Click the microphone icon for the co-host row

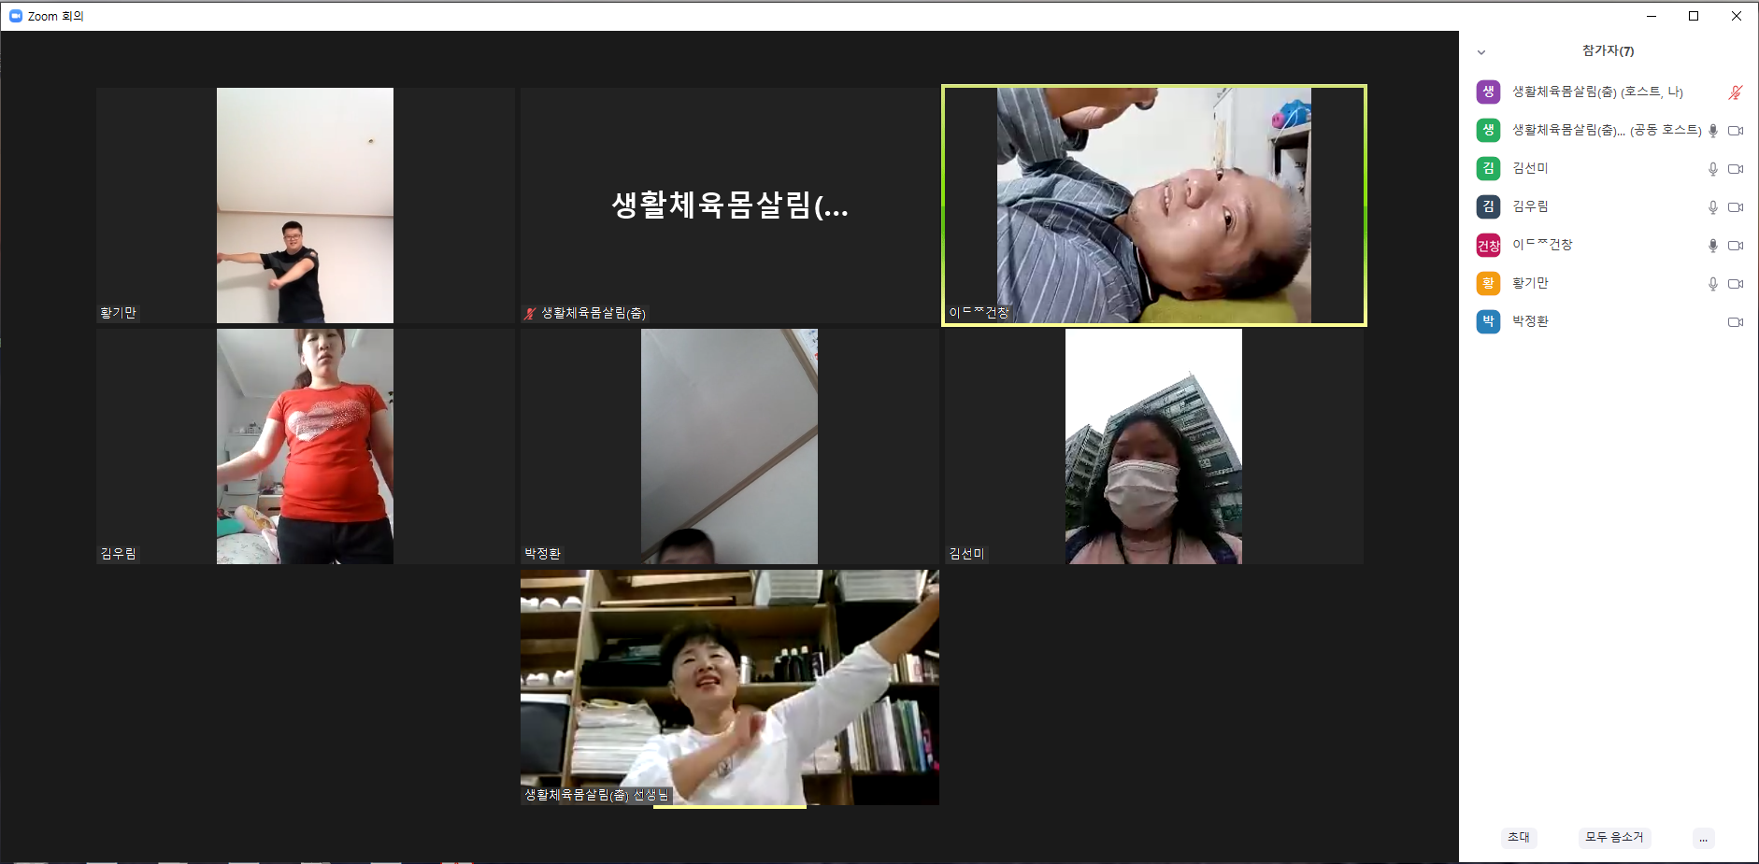tap(1713, 131)
